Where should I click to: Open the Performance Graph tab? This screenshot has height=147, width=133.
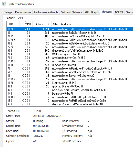point(46,12)
